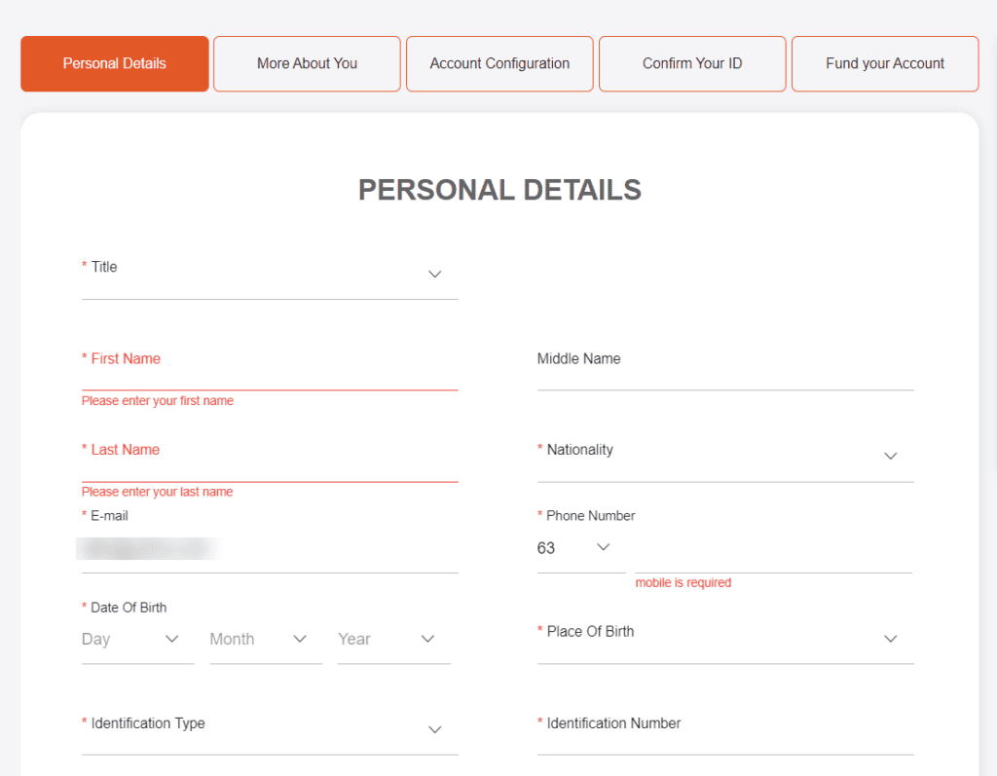This screenshot has width=997, height=776.
Task: Open the Nationality dropdown list
Action: point(724,457)
